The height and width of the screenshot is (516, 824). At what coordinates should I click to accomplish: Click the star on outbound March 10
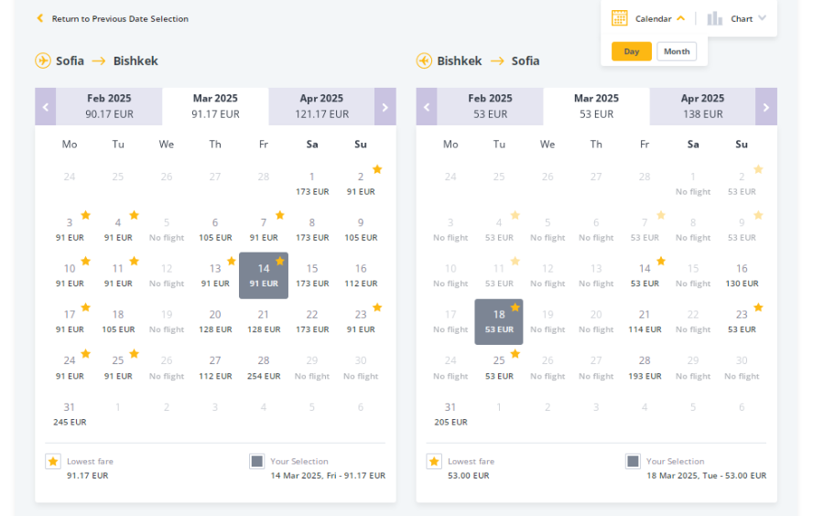[x=86, y=261]
